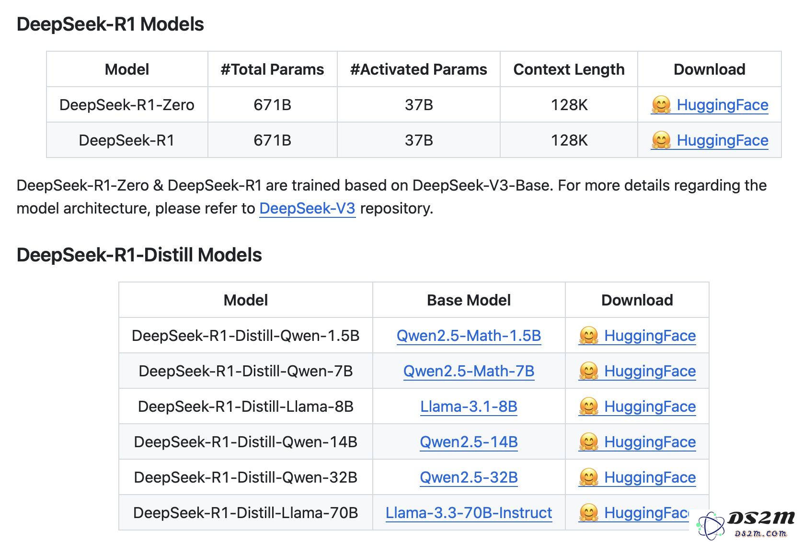This screenshot has height=542, width=803.
Task: Select the 128K cell in DeepSeek-R1-Zero row
Action: click(x=569, y=105)
